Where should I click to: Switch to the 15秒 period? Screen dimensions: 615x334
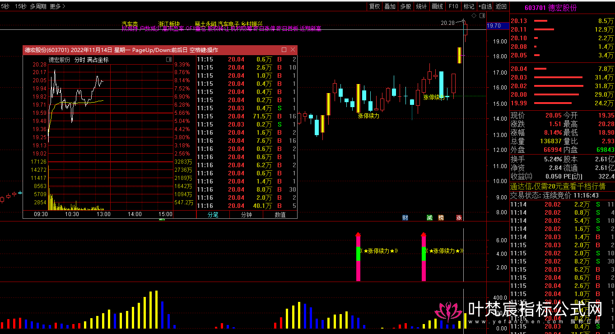(x=20, y=6)
